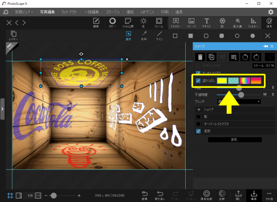Select the outlined square shape tool

coord(175,36)
